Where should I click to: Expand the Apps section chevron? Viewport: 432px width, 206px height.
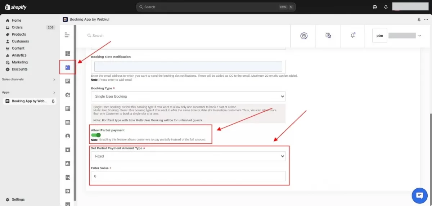tap(54, 93)
